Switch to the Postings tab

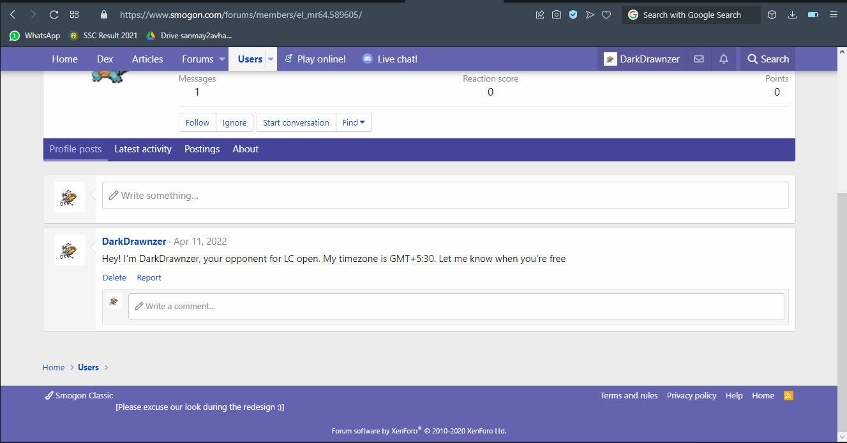point(202,149)
